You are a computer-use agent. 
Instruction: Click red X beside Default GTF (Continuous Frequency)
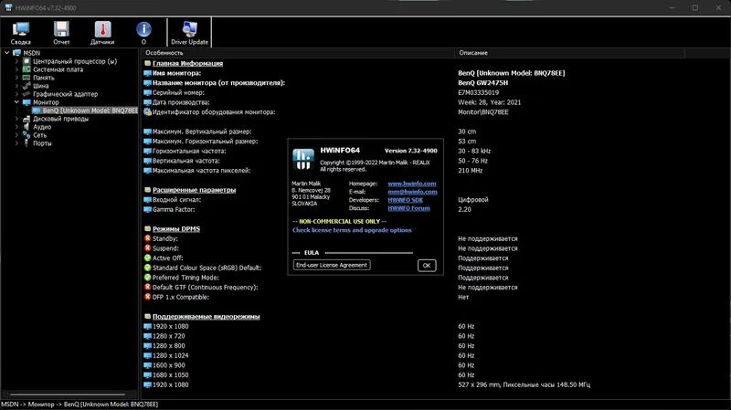pos(147,288)
